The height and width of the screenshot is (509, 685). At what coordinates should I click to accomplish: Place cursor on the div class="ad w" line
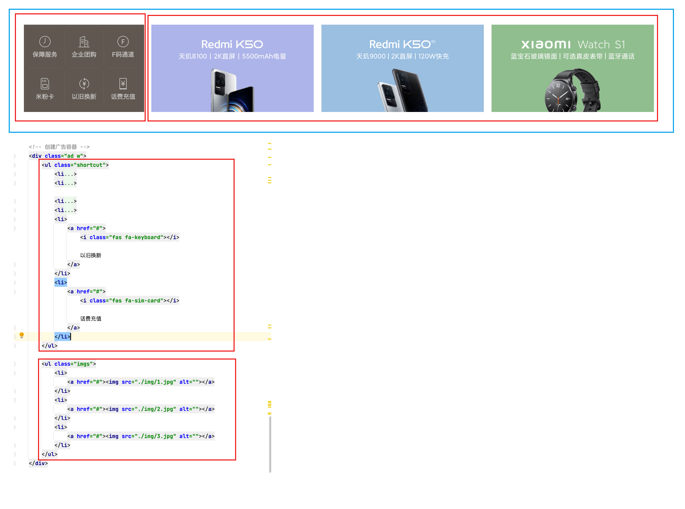[58, 156]
